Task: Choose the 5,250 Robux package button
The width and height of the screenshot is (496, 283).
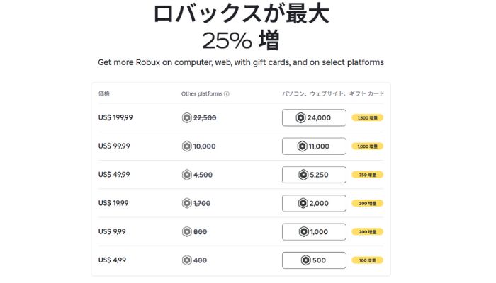Action: [x=314, y=175]
